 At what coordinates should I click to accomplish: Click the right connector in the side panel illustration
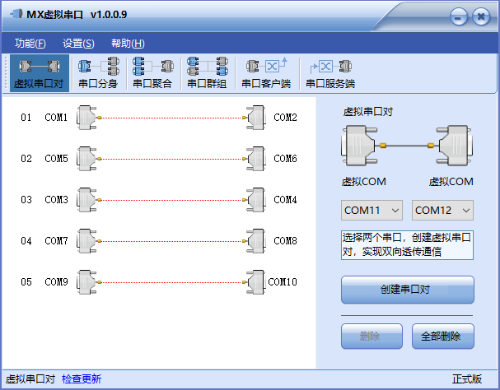coord(455,146)
